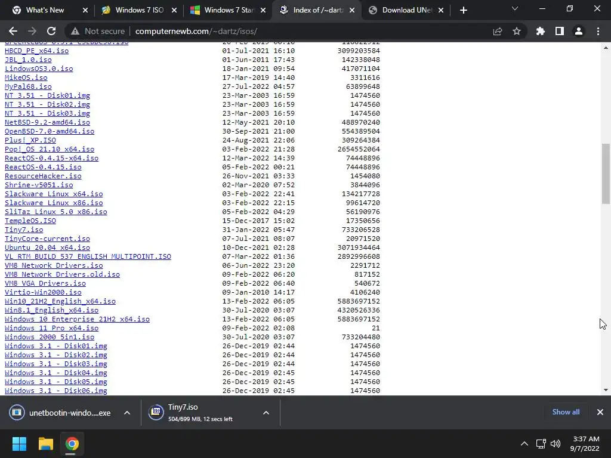Switch to the What's New tab
This screenshot has width=611, height=458.
[x=44, y=10]
